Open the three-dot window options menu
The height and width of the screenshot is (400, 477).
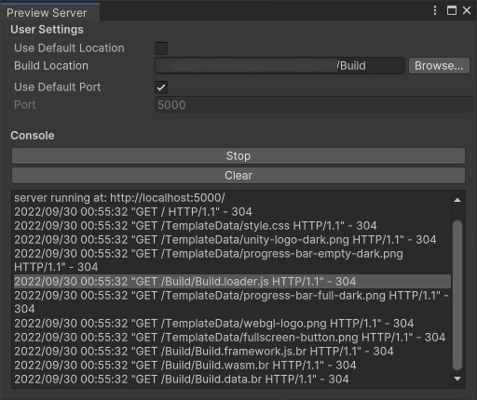point(435,10)
